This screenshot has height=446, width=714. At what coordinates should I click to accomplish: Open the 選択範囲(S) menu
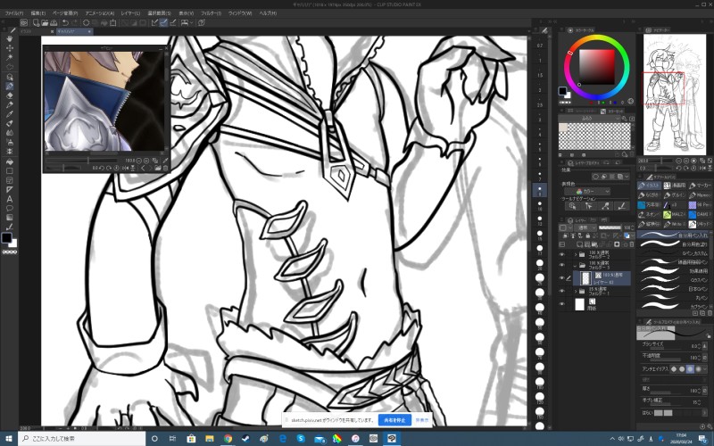[x=159, y=13]
